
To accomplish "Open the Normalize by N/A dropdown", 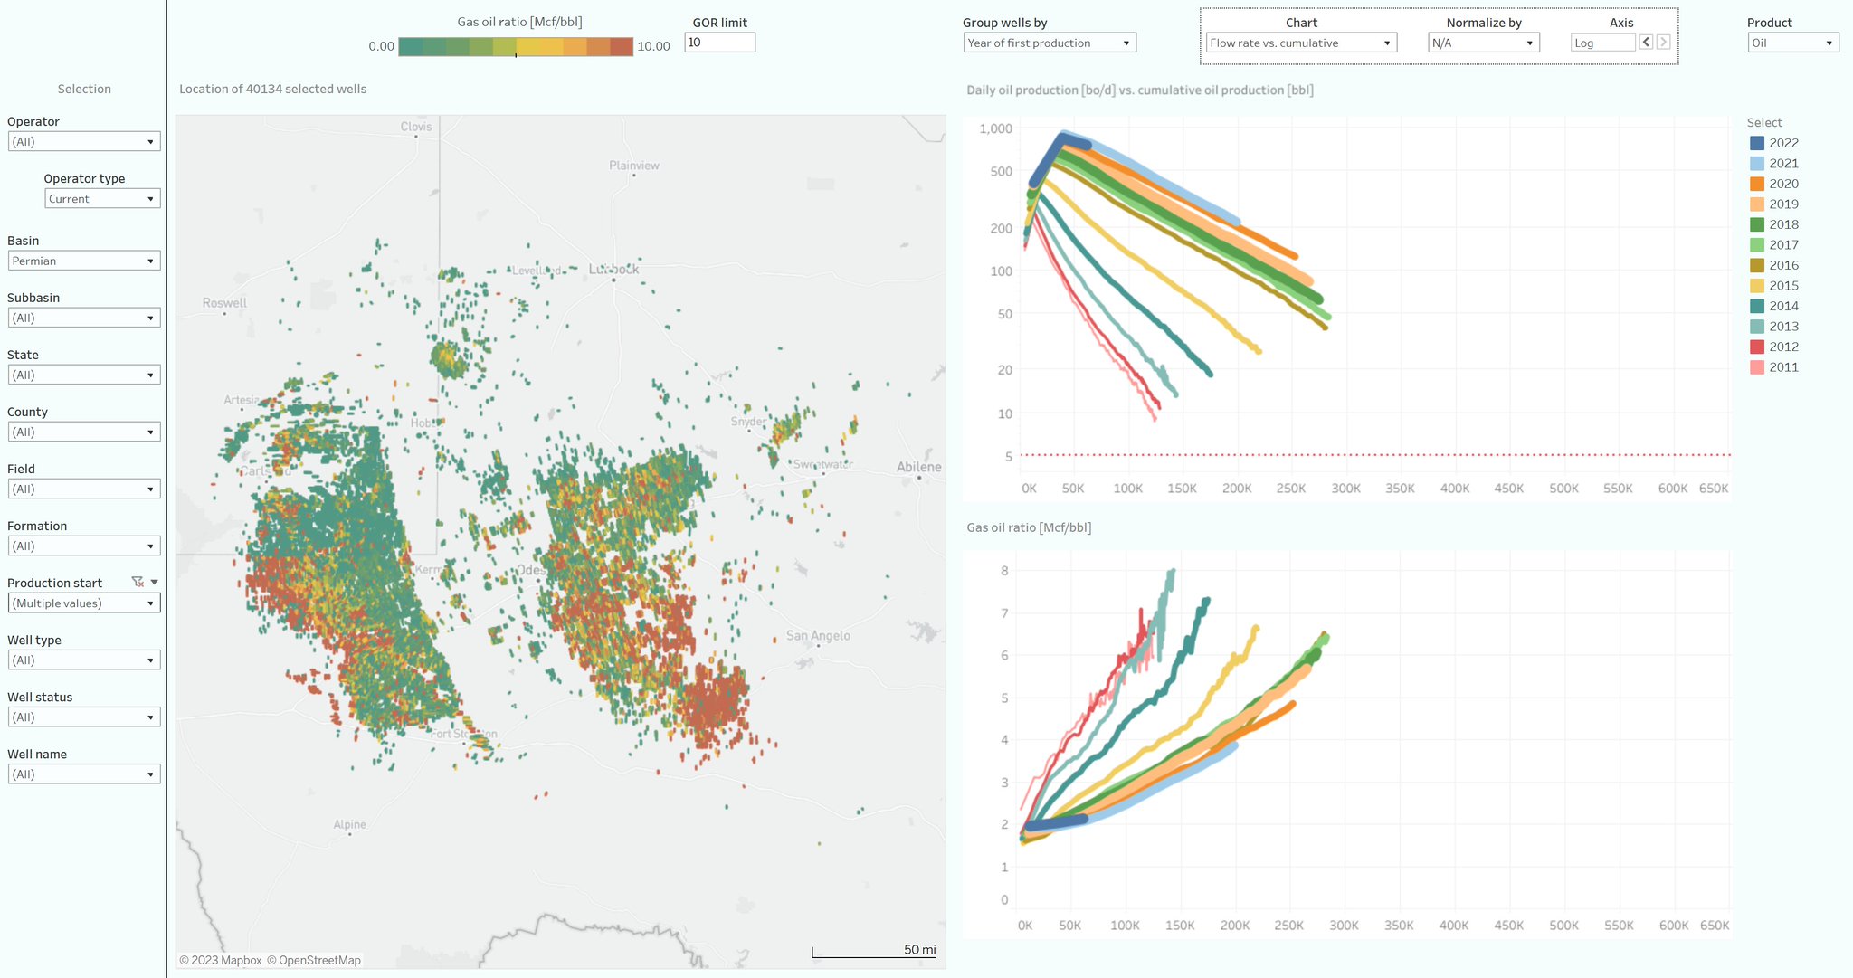I will [1484, 43].
